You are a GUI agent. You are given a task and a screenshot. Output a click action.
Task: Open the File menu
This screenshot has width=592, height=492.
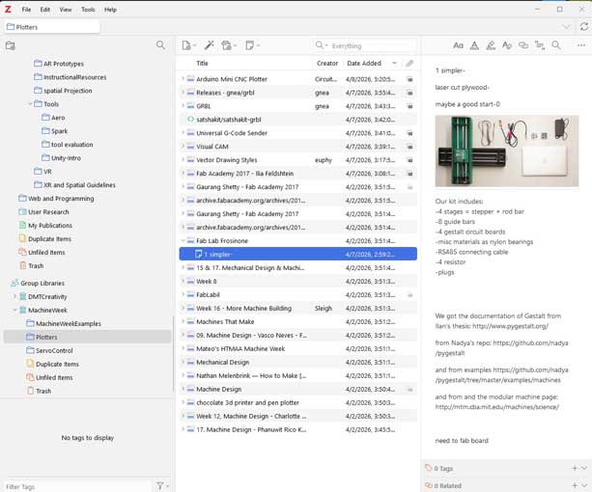pos(26,10)
